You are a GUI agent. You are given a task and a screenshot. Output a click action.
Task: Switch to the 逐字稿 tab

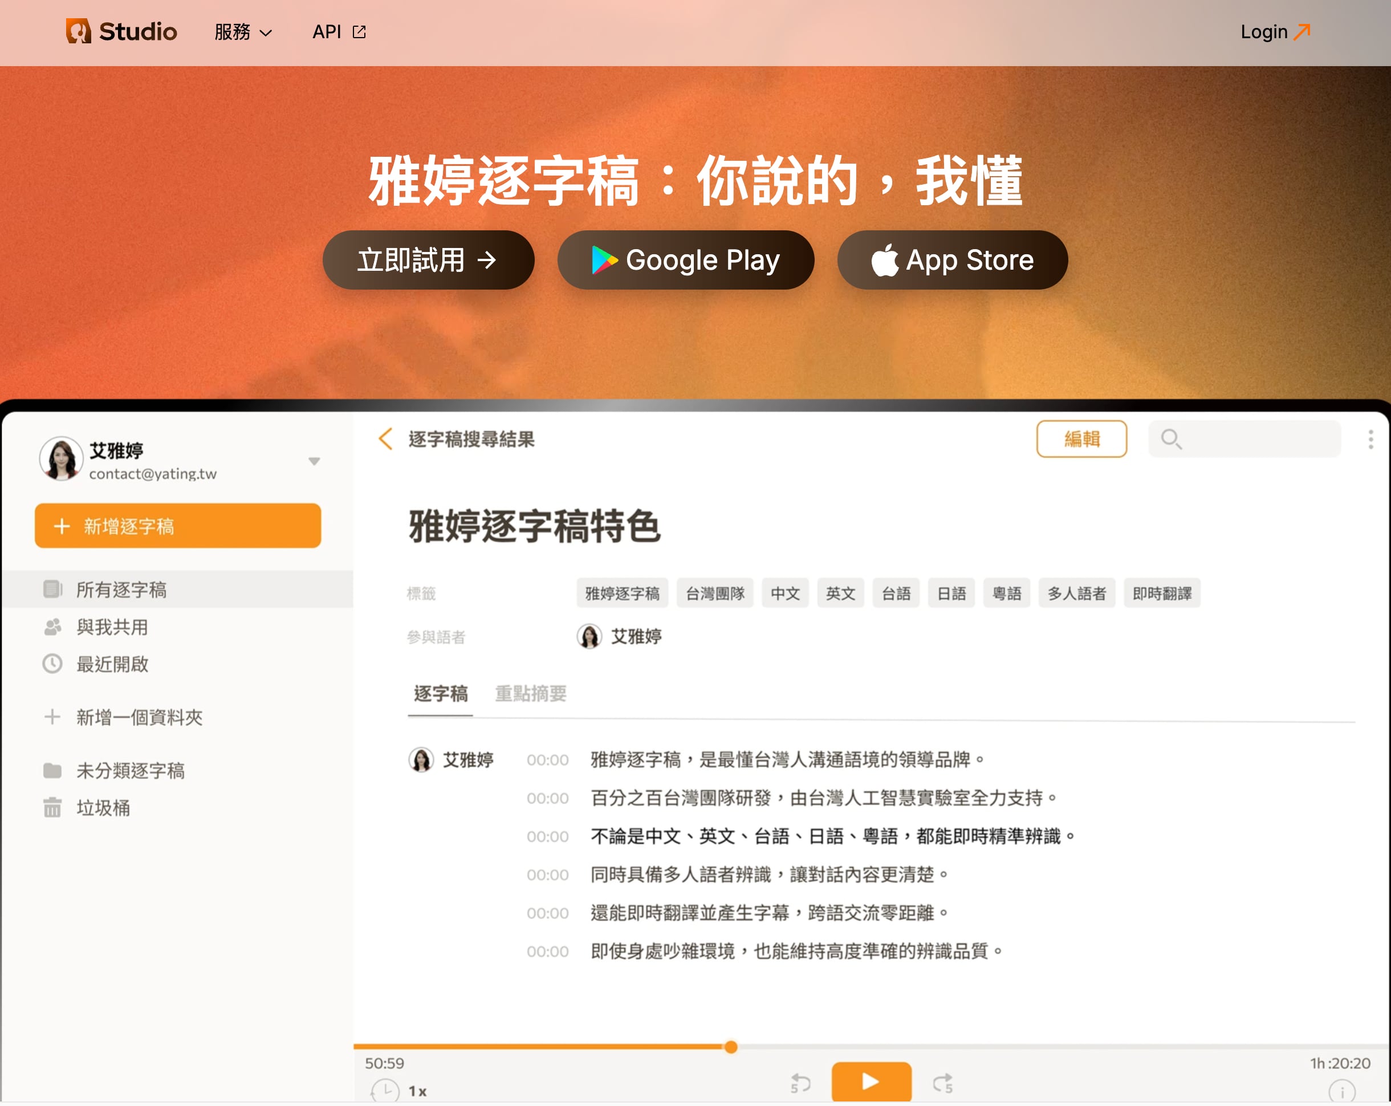(441, 694)
